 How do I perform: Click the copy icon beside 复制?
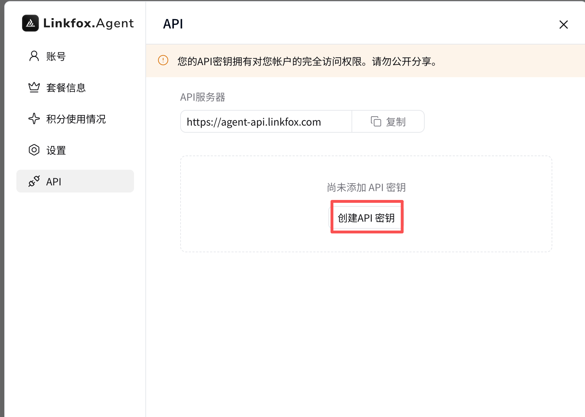[x=376, y=122]
